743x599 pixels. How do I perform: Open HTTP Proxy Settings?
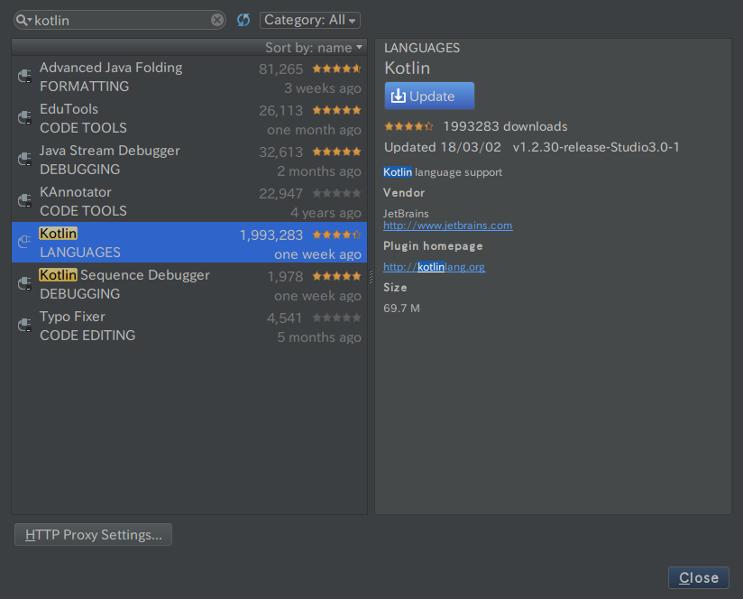pos(94,535)
